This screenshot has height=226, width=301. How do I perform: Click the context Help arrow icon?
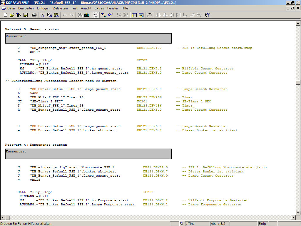point(207,15)
